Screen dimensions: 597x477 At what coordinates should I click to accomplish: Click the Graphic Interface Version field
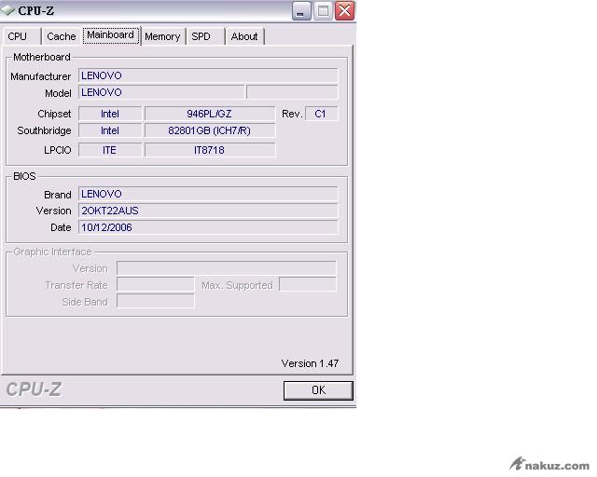pyautogui.click(x=227, y=268)
